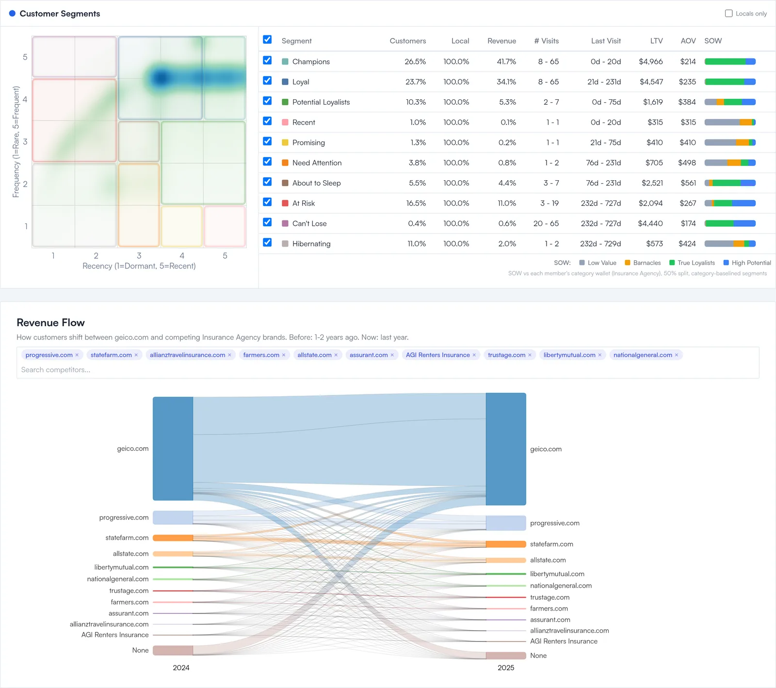The width and height of the screenshot is (776, 688).
Task: Click the SOW column header
Action: 713,41
